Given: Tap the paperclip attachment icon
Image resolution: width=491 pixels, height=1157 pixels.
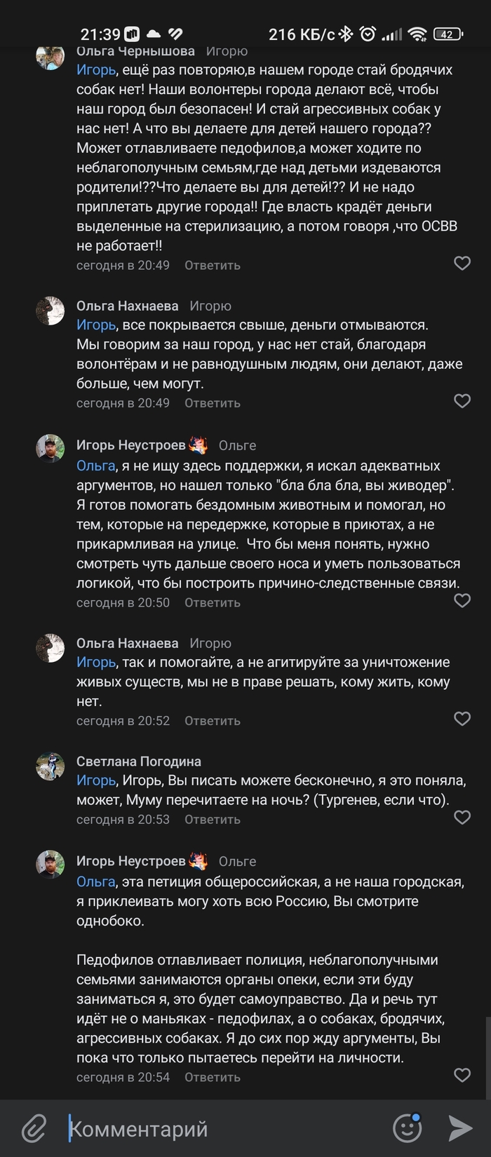Looking at the screenshot, I should [x=33, y=1128].
